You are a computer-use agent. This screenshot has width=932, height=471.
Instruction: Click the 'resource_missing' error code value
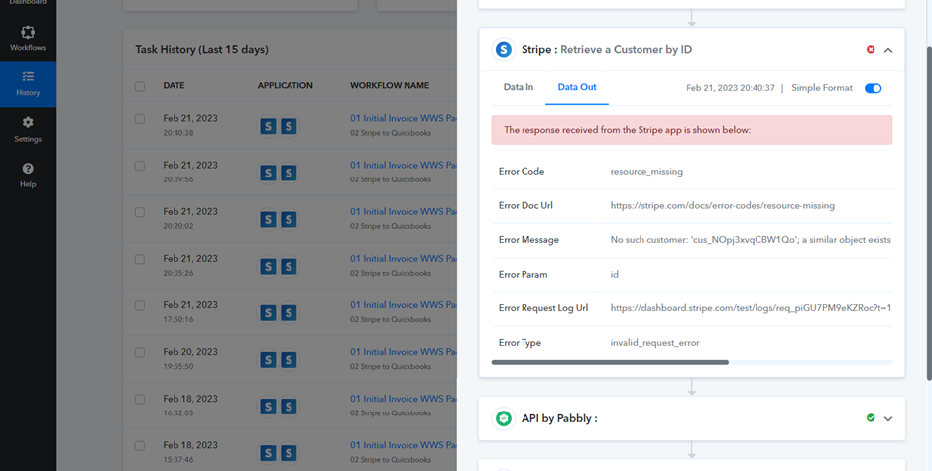(x=646, y=172)
